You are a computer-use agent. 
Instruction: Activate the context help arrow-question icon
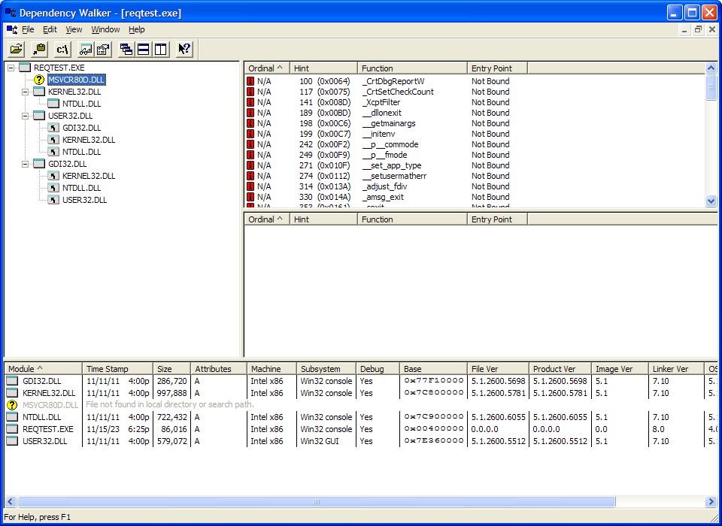click(184, 50)
